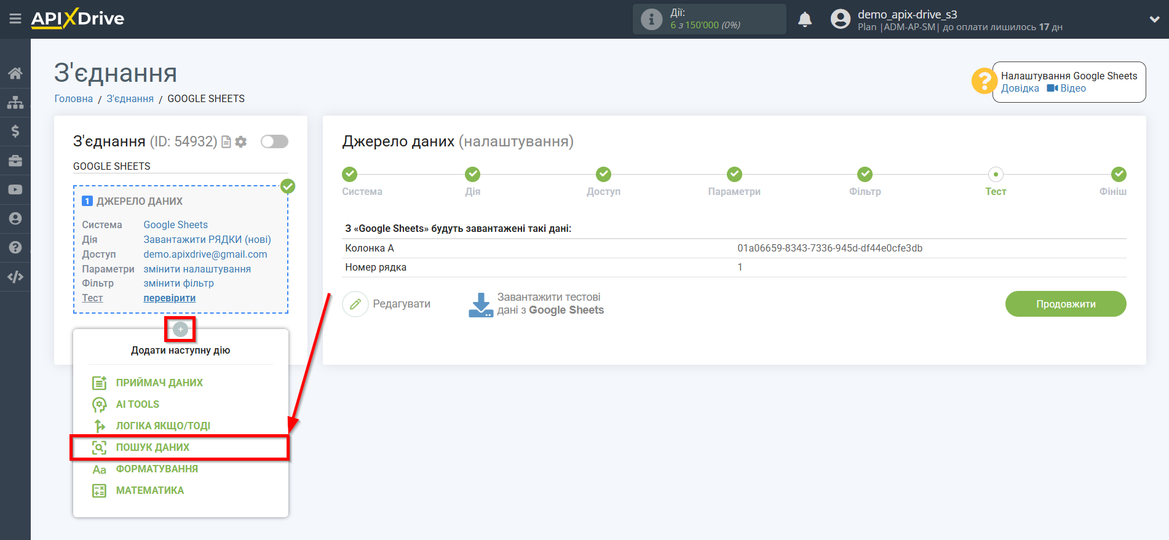Image resolution: width=1169 pixels, height=540 pixels.
Task: Go to З'єднання breadcrumb
Action: 130,98
